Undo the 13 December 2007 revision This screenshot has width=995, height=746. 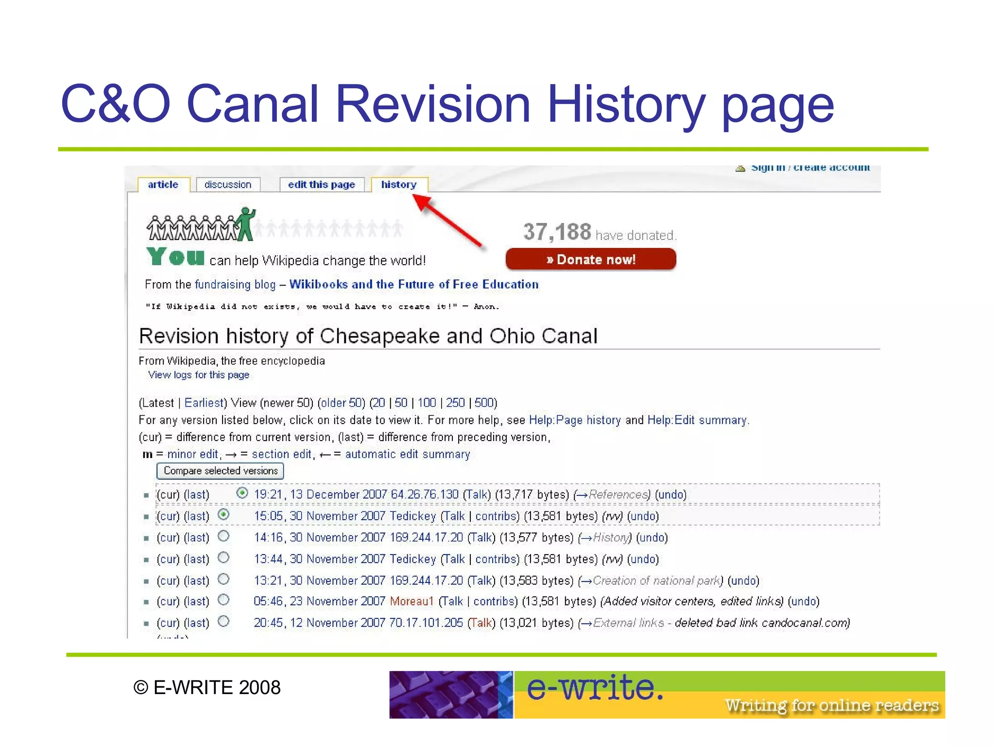pos(670,494)
